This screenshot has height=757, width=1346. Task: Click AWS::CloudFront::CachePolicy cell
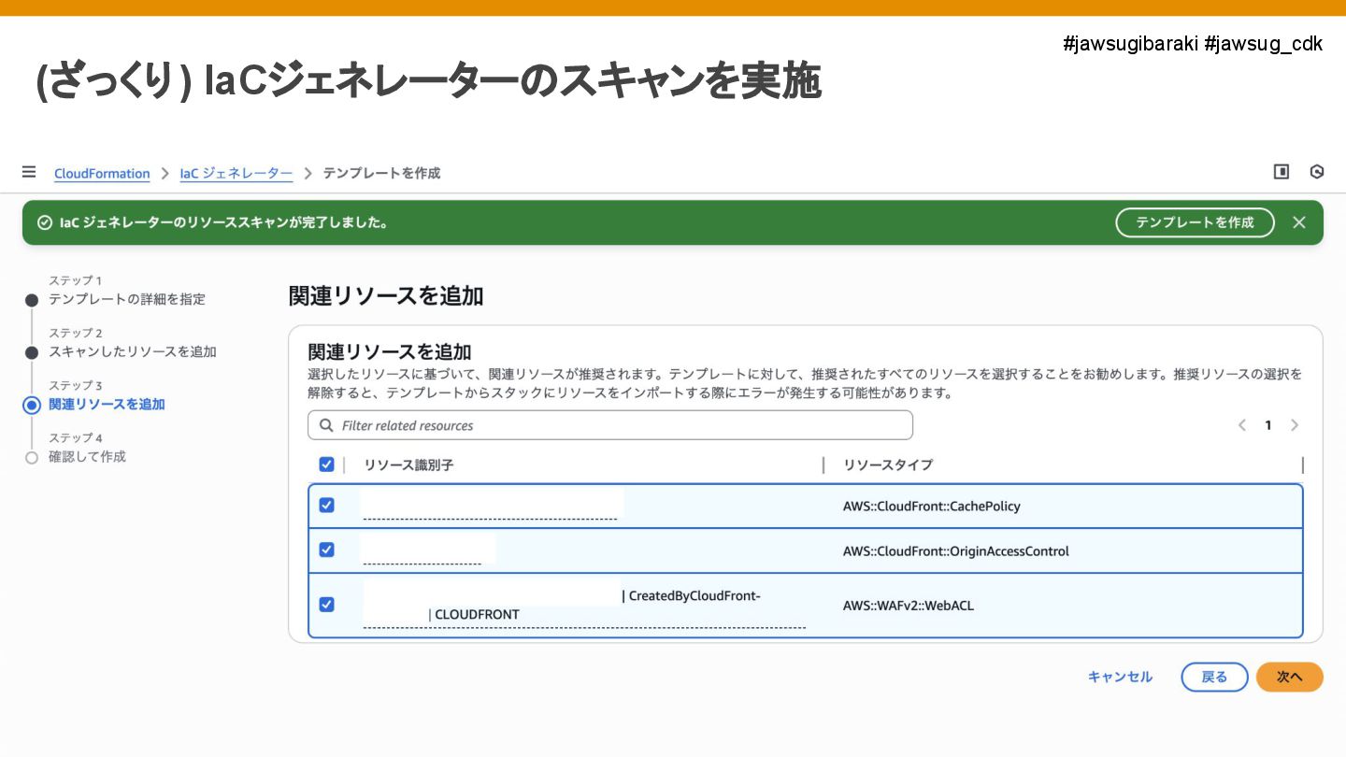point(932,506)
